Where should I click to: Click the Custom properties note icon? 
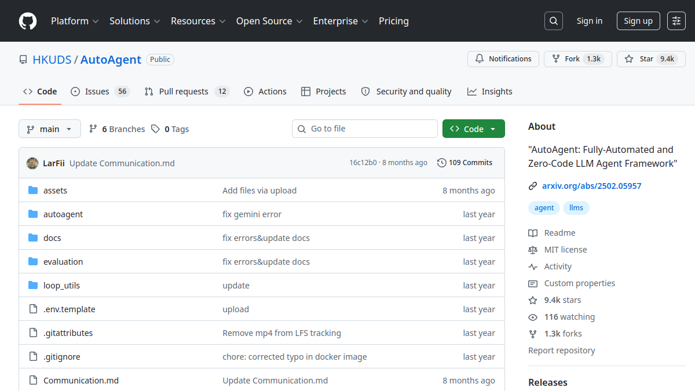point(533,283)
